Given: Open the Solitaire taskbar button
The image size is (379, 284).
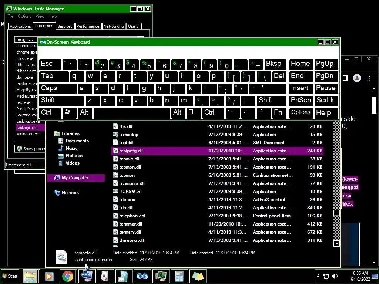Looking at the screenshot, I should (105, 276).
